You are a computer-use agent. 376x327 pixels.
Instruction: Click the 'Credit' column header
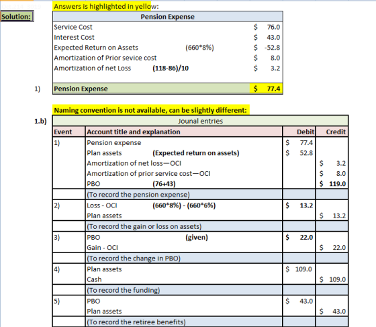click(x=332, y=132)
